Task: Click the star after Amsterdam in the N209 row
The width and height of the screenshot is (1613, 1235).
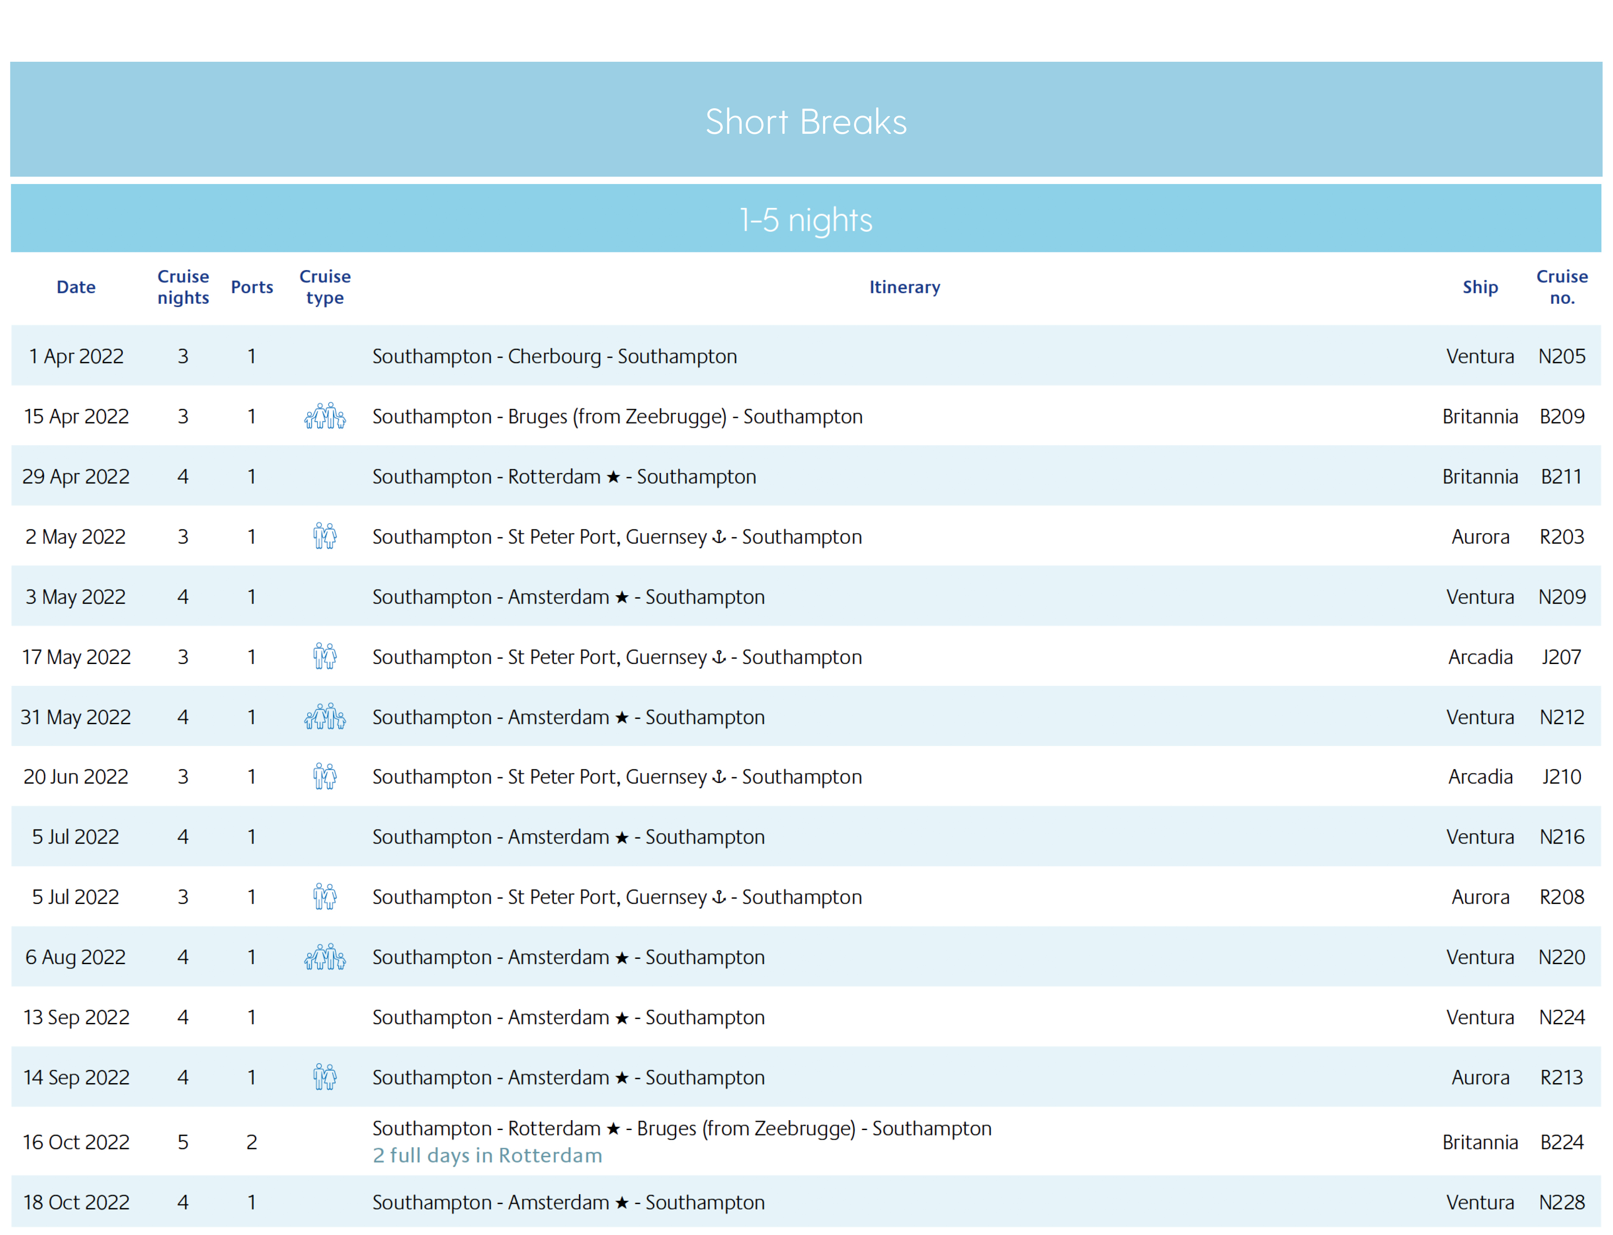Action: [x=622, y=598]
